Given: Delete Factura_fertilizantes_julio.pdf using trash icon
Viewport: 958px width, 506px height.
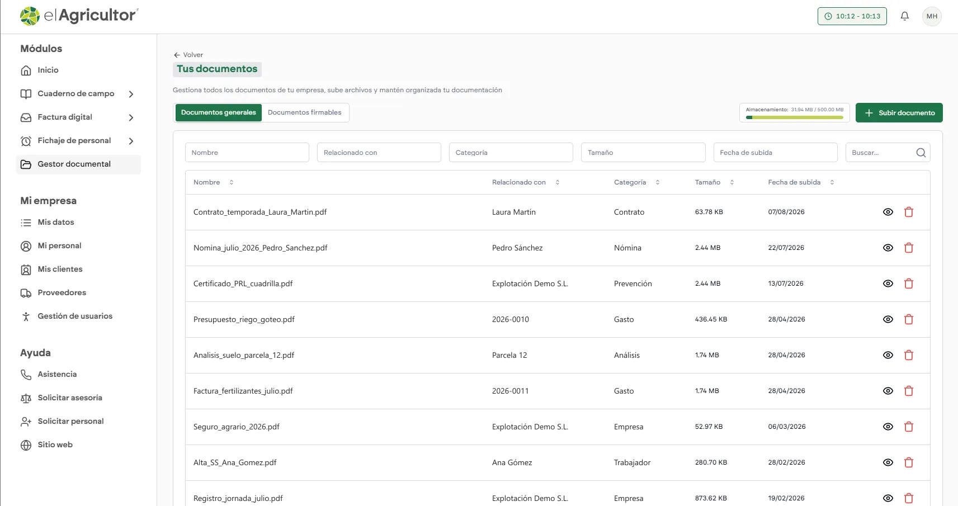Looking at the screenshot, I should [x=909, y=391].
